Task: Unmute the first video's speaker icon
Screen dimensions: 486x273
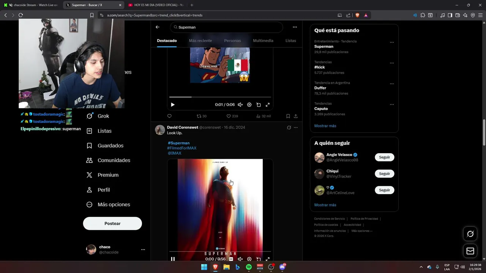Action: [240, 105]
